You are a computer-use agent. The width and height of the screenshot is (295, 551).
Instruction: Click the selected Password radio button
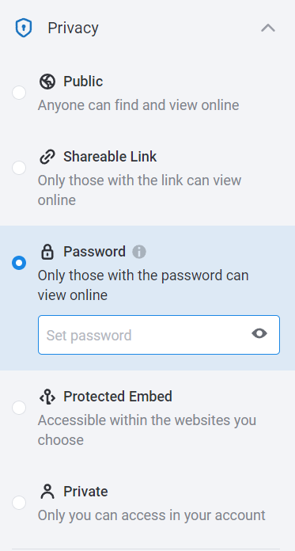[19, 263]
